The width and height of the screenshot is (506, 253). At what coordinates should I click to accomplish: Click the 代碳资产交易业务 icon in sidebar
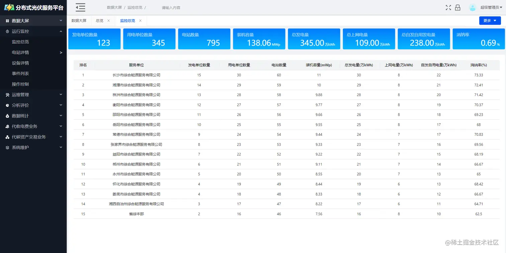(7, 137)
